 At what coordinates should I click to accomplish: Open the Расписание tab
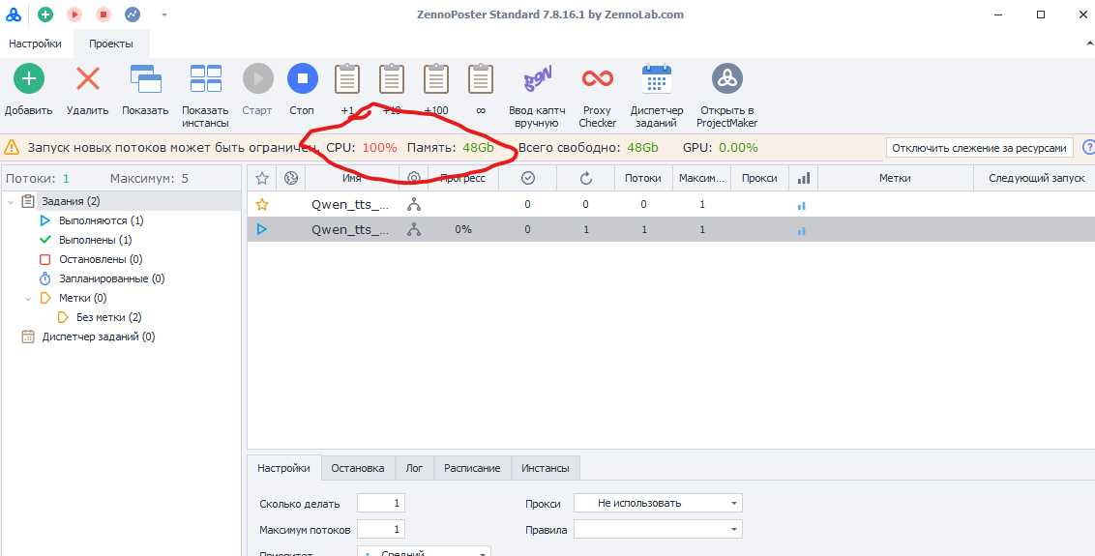pos(472,468)
